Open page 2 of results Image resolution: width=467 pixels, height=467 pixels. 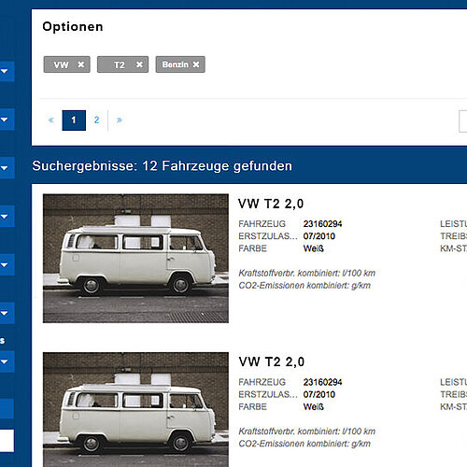(96, 120)
